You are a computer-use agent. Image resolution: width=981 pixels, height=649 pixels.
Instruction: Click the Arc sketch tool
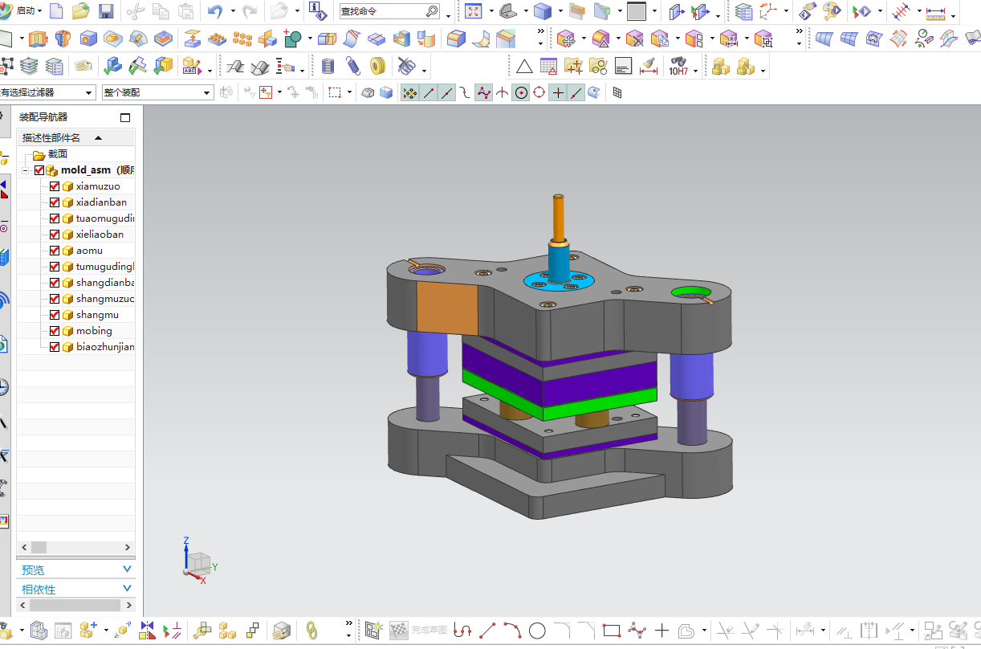512,631
